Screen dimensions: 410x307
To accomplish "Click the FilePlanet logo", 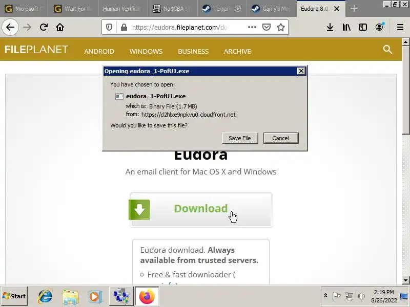I will (x=36, y=50).
